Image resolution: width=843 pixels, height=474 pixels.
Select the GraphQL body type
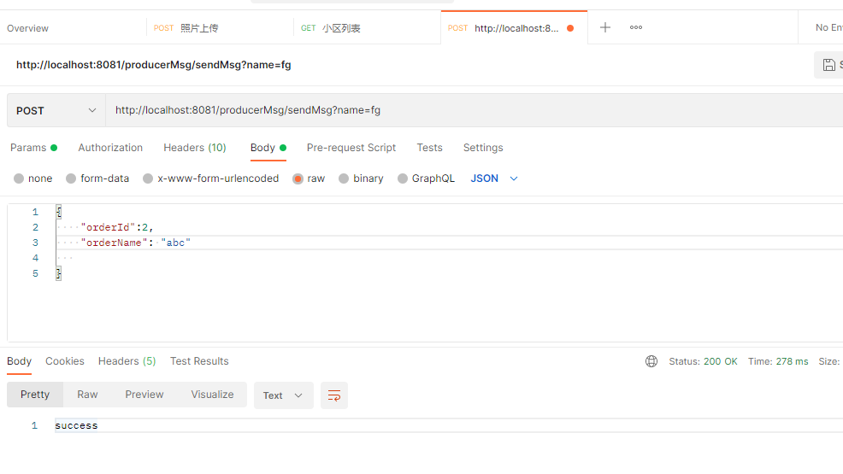(426, 178)
